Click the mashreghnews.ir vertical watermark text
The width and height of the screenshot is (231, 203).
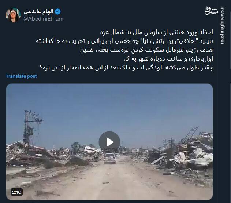click(x=222, y=25)
